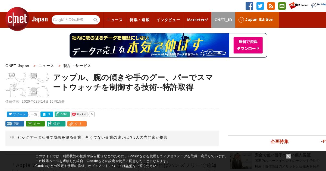Go to the CNET Japan home logo
This screenshot has width=326, height=171.
point(26,19)
